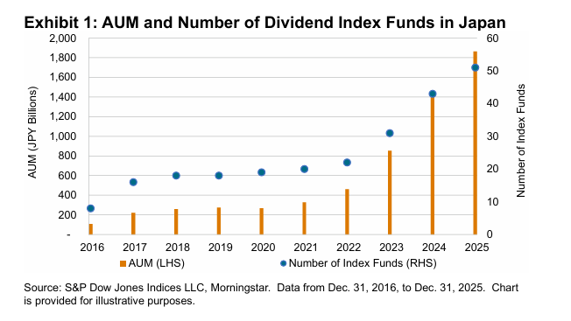
Task: Select the 2023 blue data point
Action: pyautogui.click(x=390, y=134)
